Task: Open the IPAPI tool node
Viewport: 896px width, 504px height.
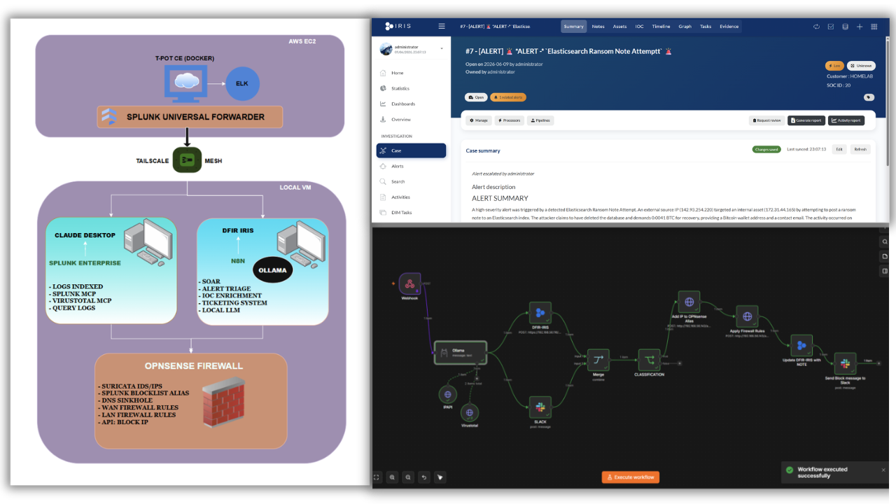Action: click(448, 395)
